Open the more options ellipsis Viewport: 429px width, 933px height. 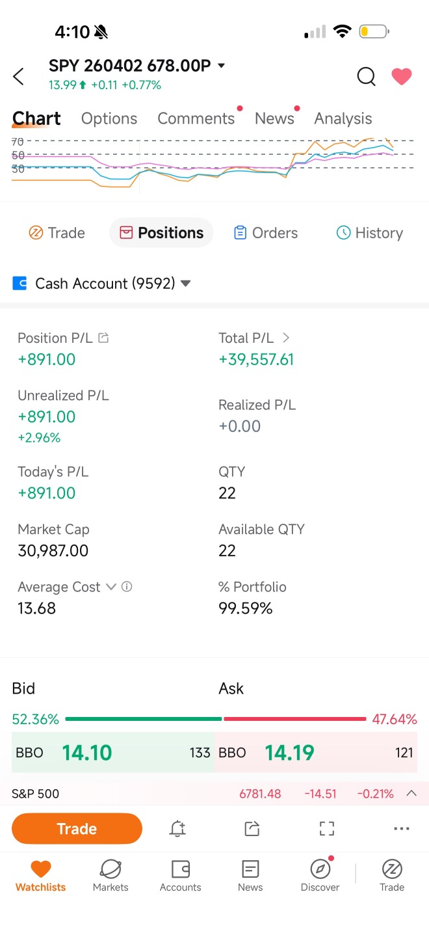coord(402,829)
